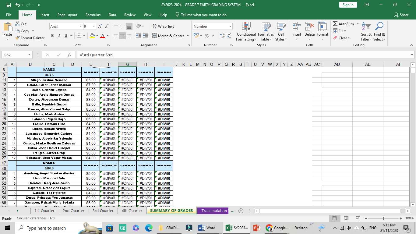Toggle Italic formatting
Viewport: 416px width, 234px height.
click(x=59, y=36)
